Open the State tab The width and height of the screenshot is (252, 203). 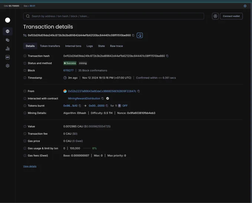point(102,46)
